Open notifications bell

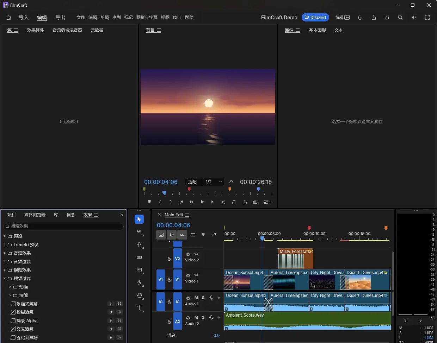point(387,17)
